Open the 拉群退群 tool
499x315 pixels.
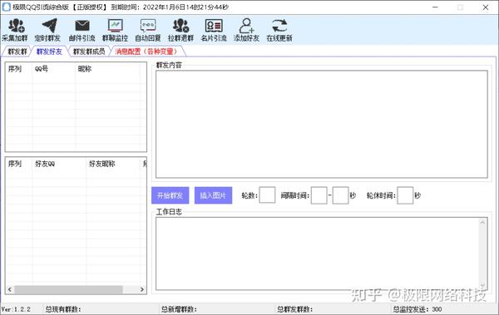pos(180,30)
